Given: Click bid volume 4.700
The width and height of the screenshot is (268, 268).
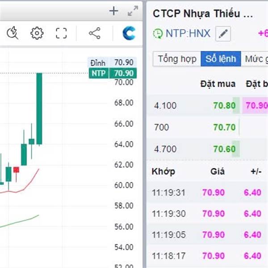Looking at the screenshot, I should 165,149.
